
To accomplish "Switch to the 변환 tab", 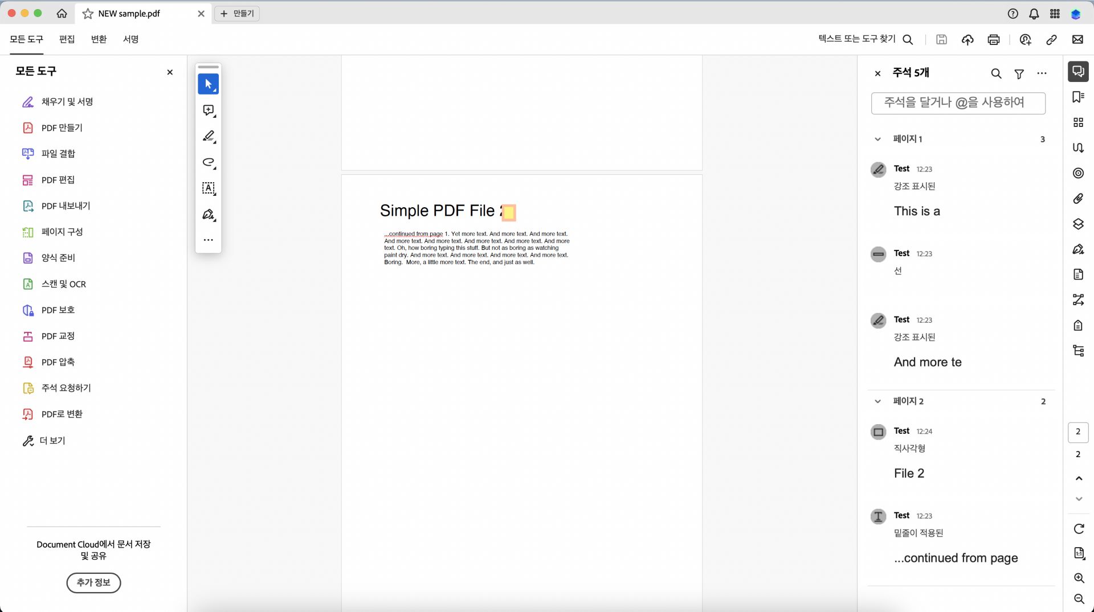I will tap(99, 39).
